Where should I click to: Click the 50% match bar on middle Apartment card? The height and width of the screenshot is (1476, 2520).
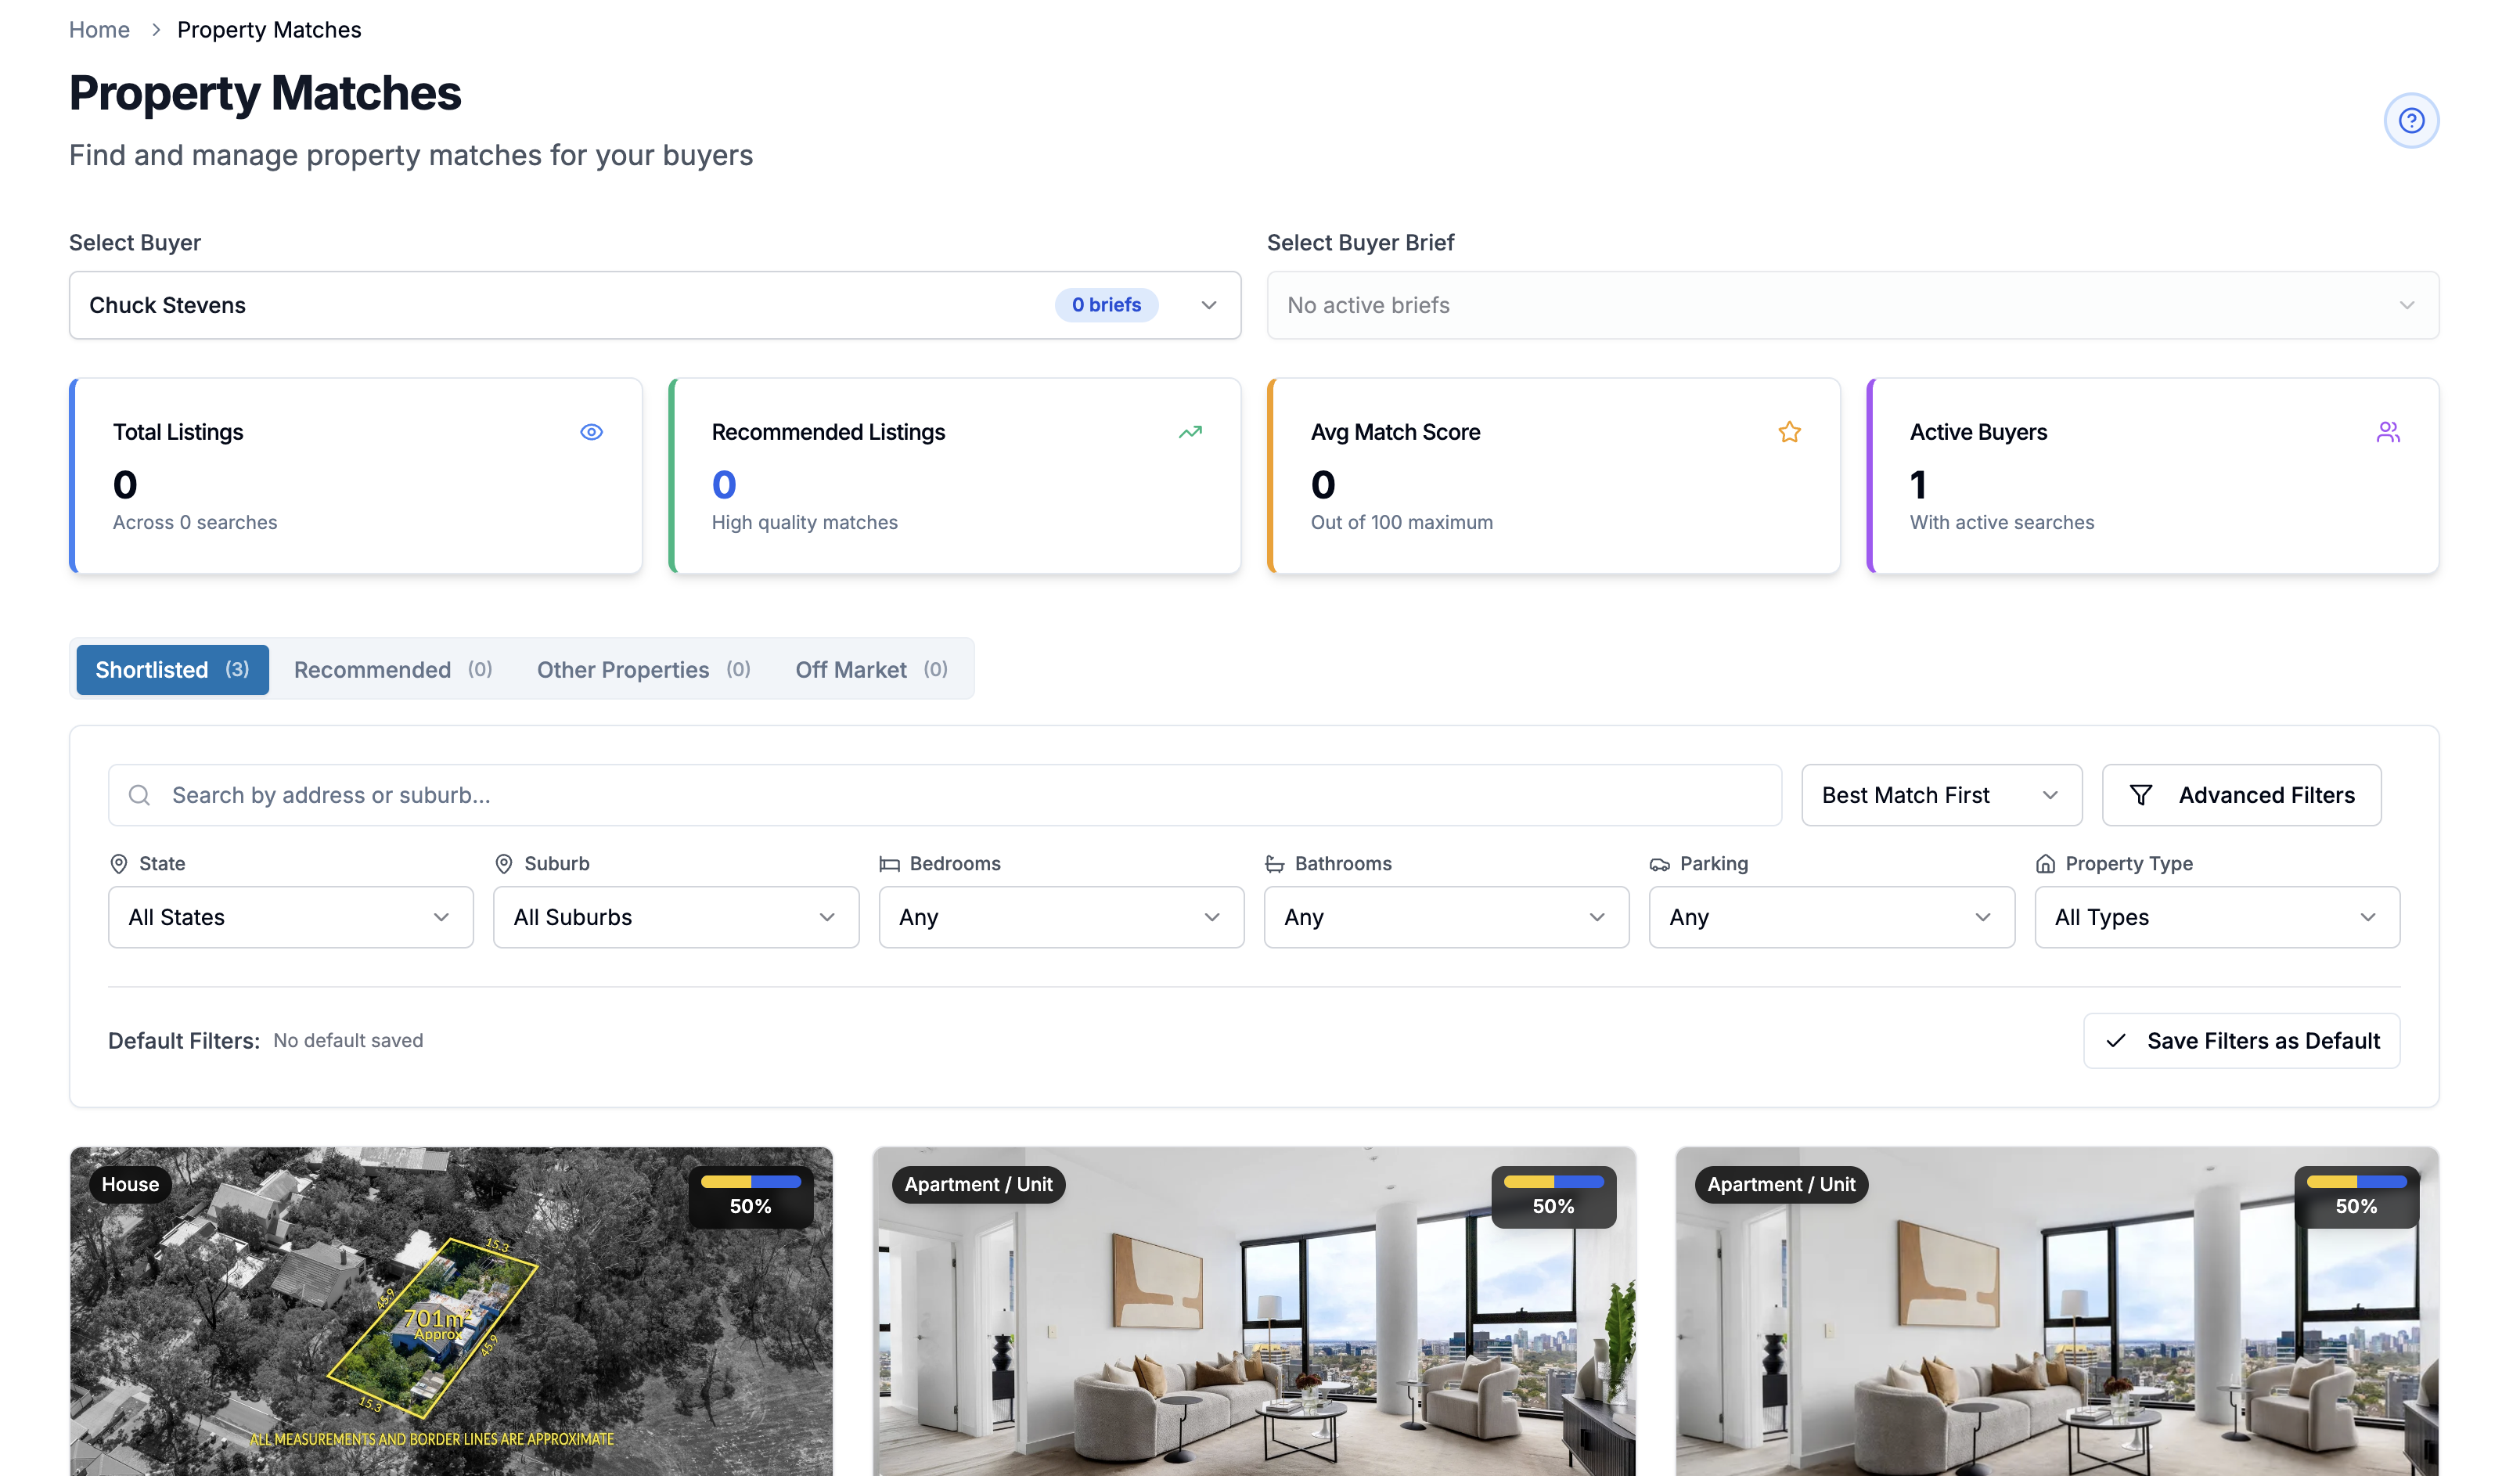pos(1553,1182)
